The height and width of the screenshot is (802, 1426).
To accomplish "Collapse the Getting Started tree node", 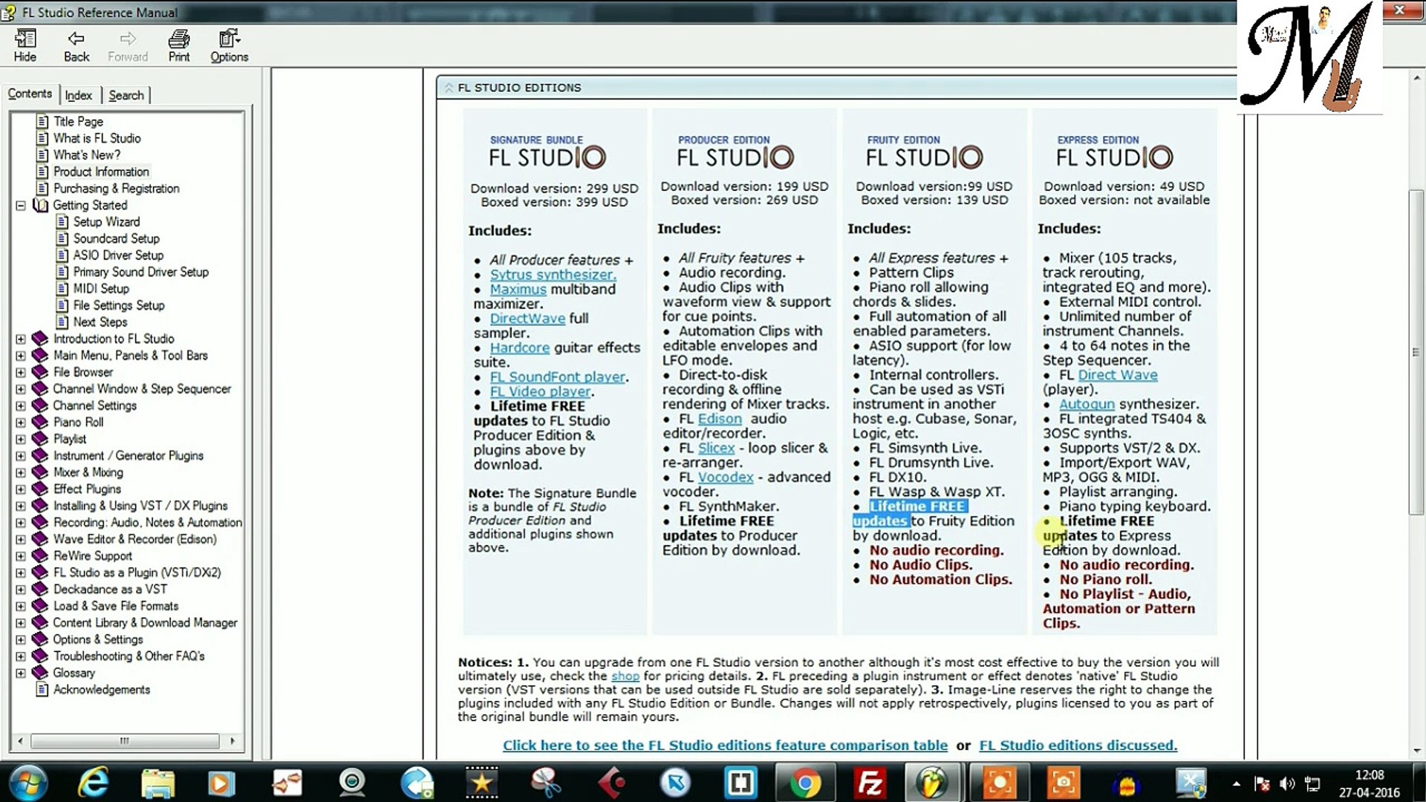I will pos(21,206).
